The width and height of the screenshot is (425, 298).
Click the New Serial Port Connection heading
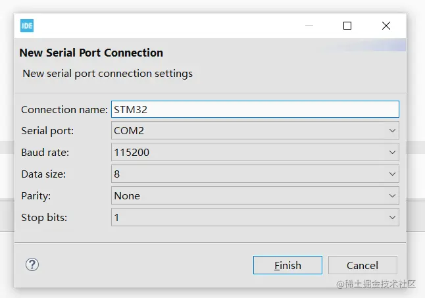tap(91, 53)
